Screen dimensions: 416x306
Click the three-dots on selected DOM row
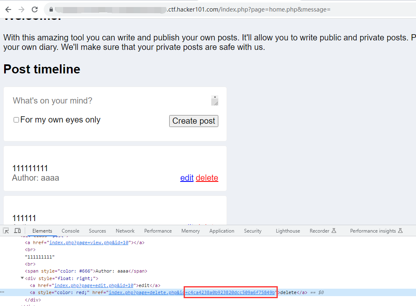2,292
